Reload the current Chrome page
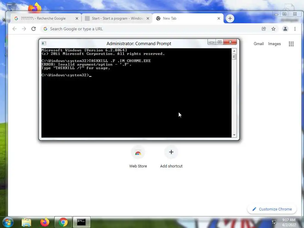Screen dimensions: 304x228 (34, 29)
